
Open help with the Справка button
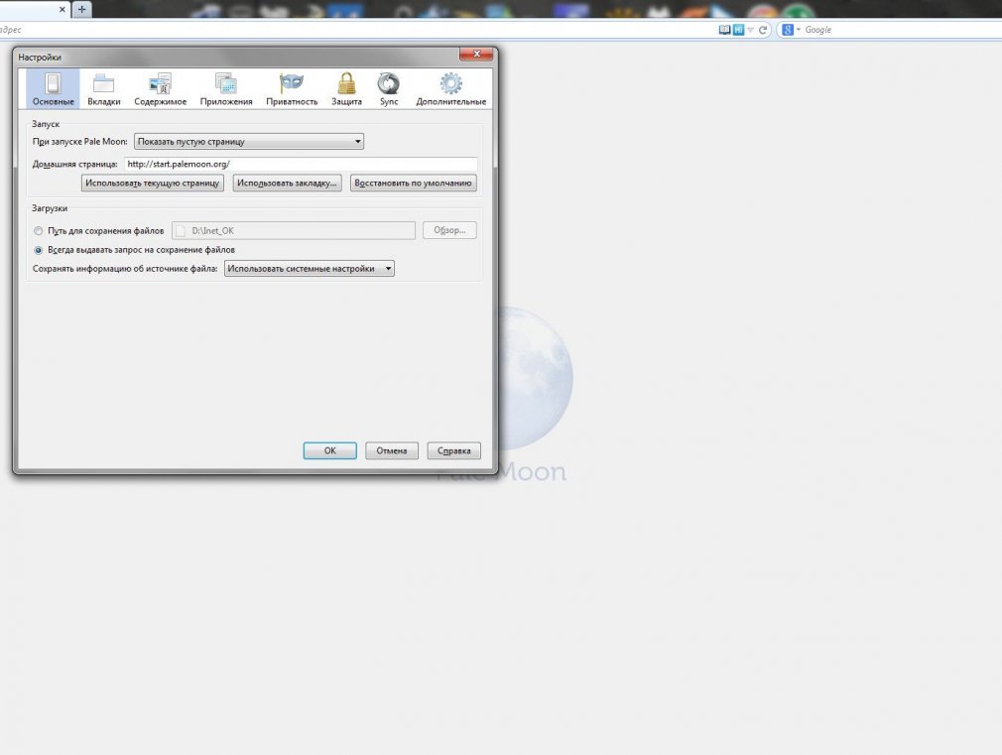click(x=453, y=450)
